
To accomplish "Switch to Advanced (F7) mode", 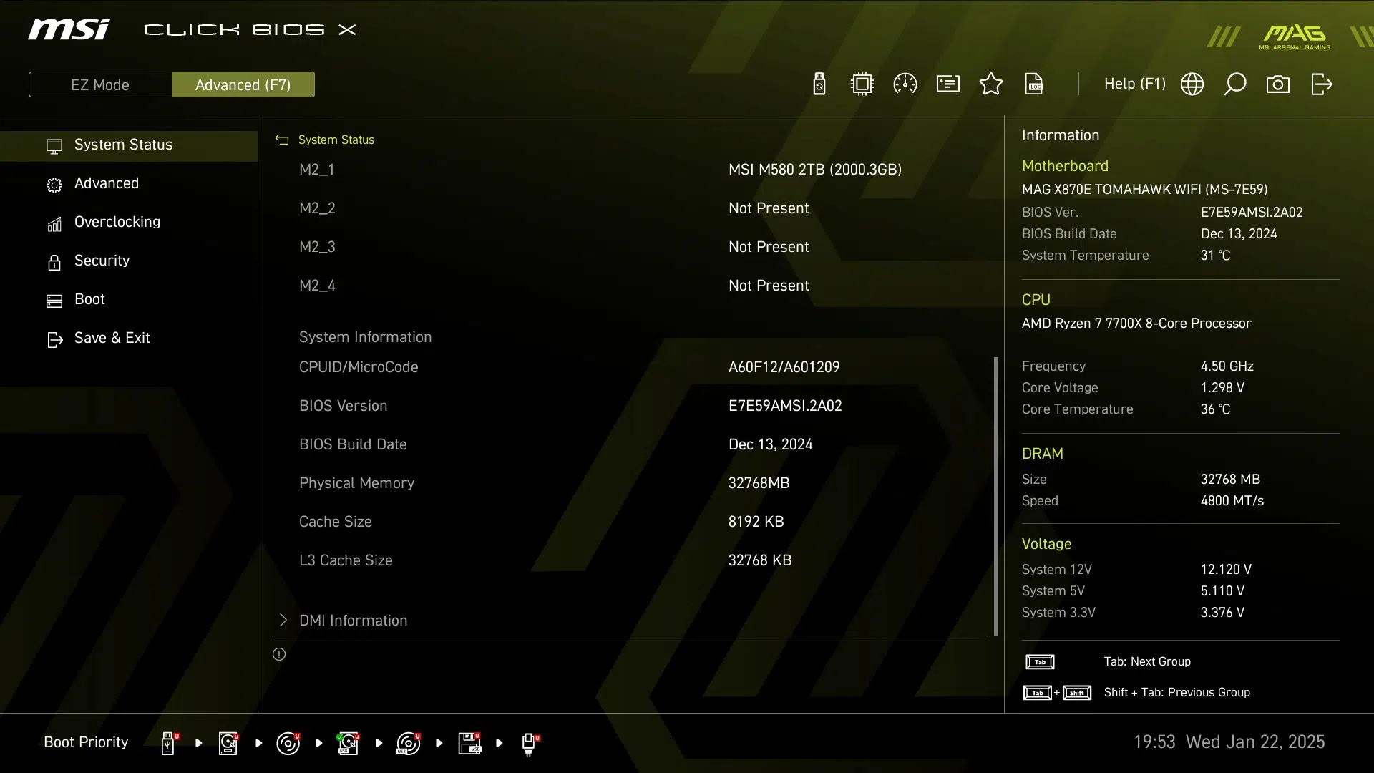I will point(243,84).
